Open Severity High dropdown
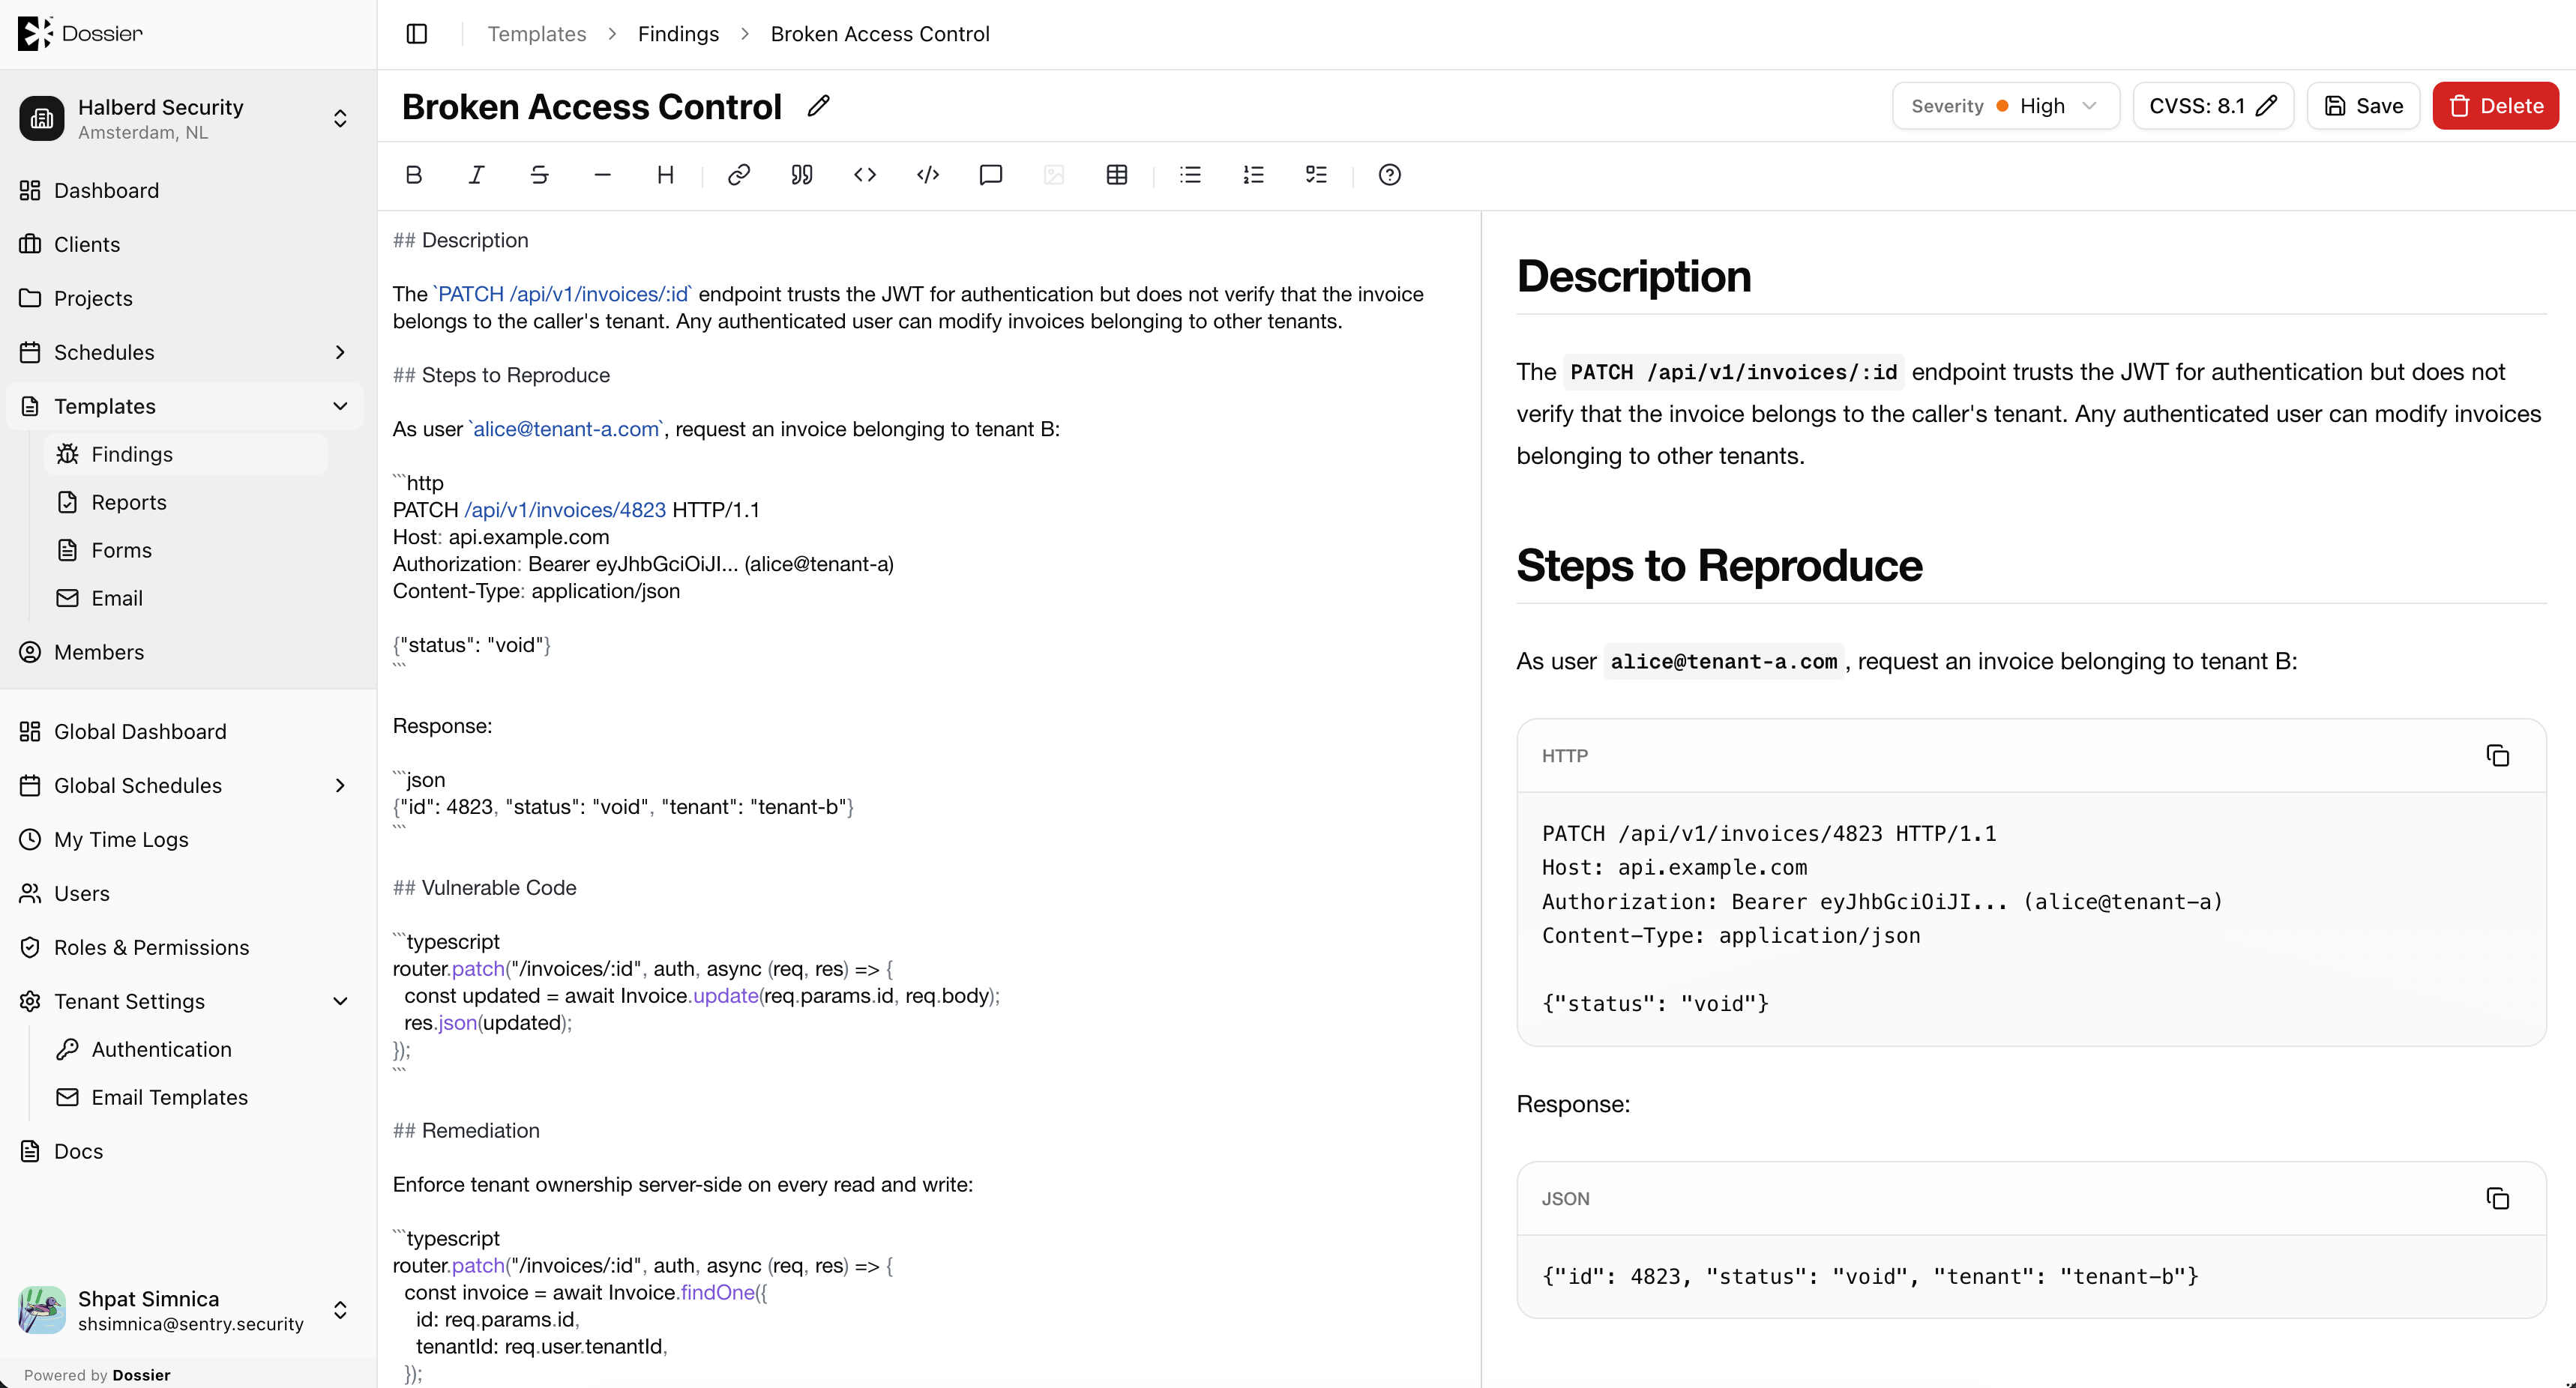Screen dimensions: 2576x1388 pyautogui.click(x=2005, y=106)
